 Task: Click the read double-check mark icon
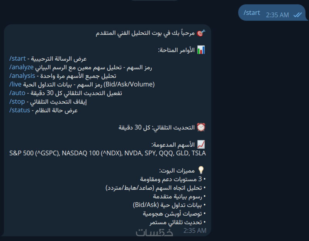(297, 15)
